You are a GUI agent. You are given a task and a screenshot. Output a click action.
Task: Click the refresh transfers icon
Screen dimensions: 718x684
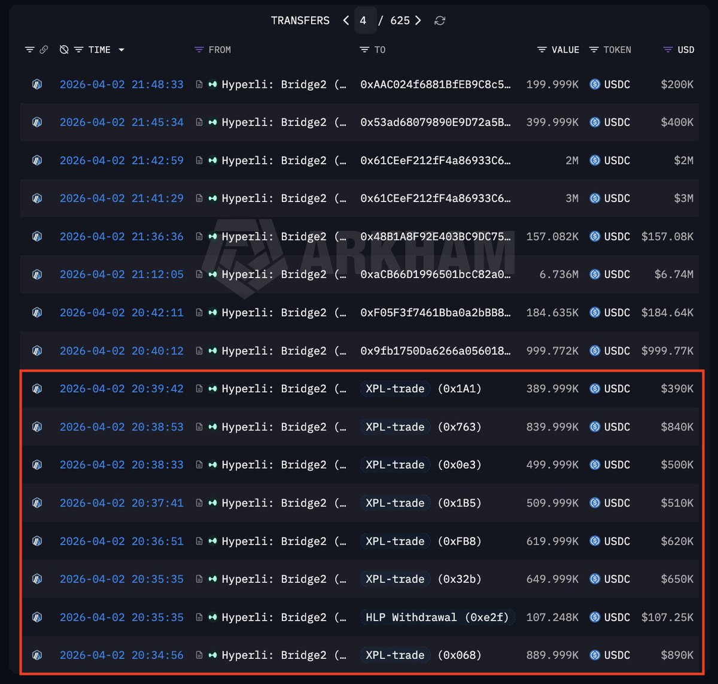click(x=440, y=21)
